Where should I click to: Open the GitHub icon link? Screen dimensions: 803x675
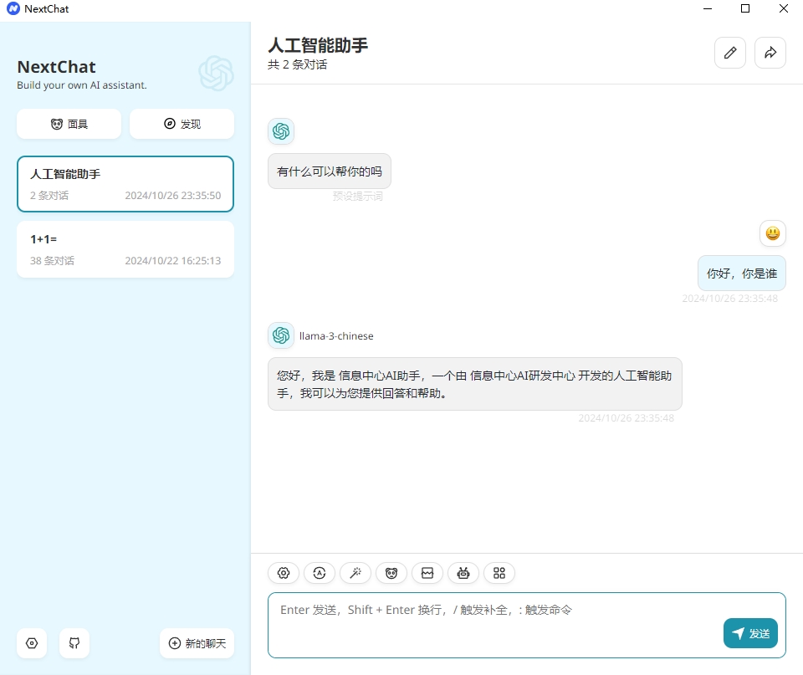74,643
